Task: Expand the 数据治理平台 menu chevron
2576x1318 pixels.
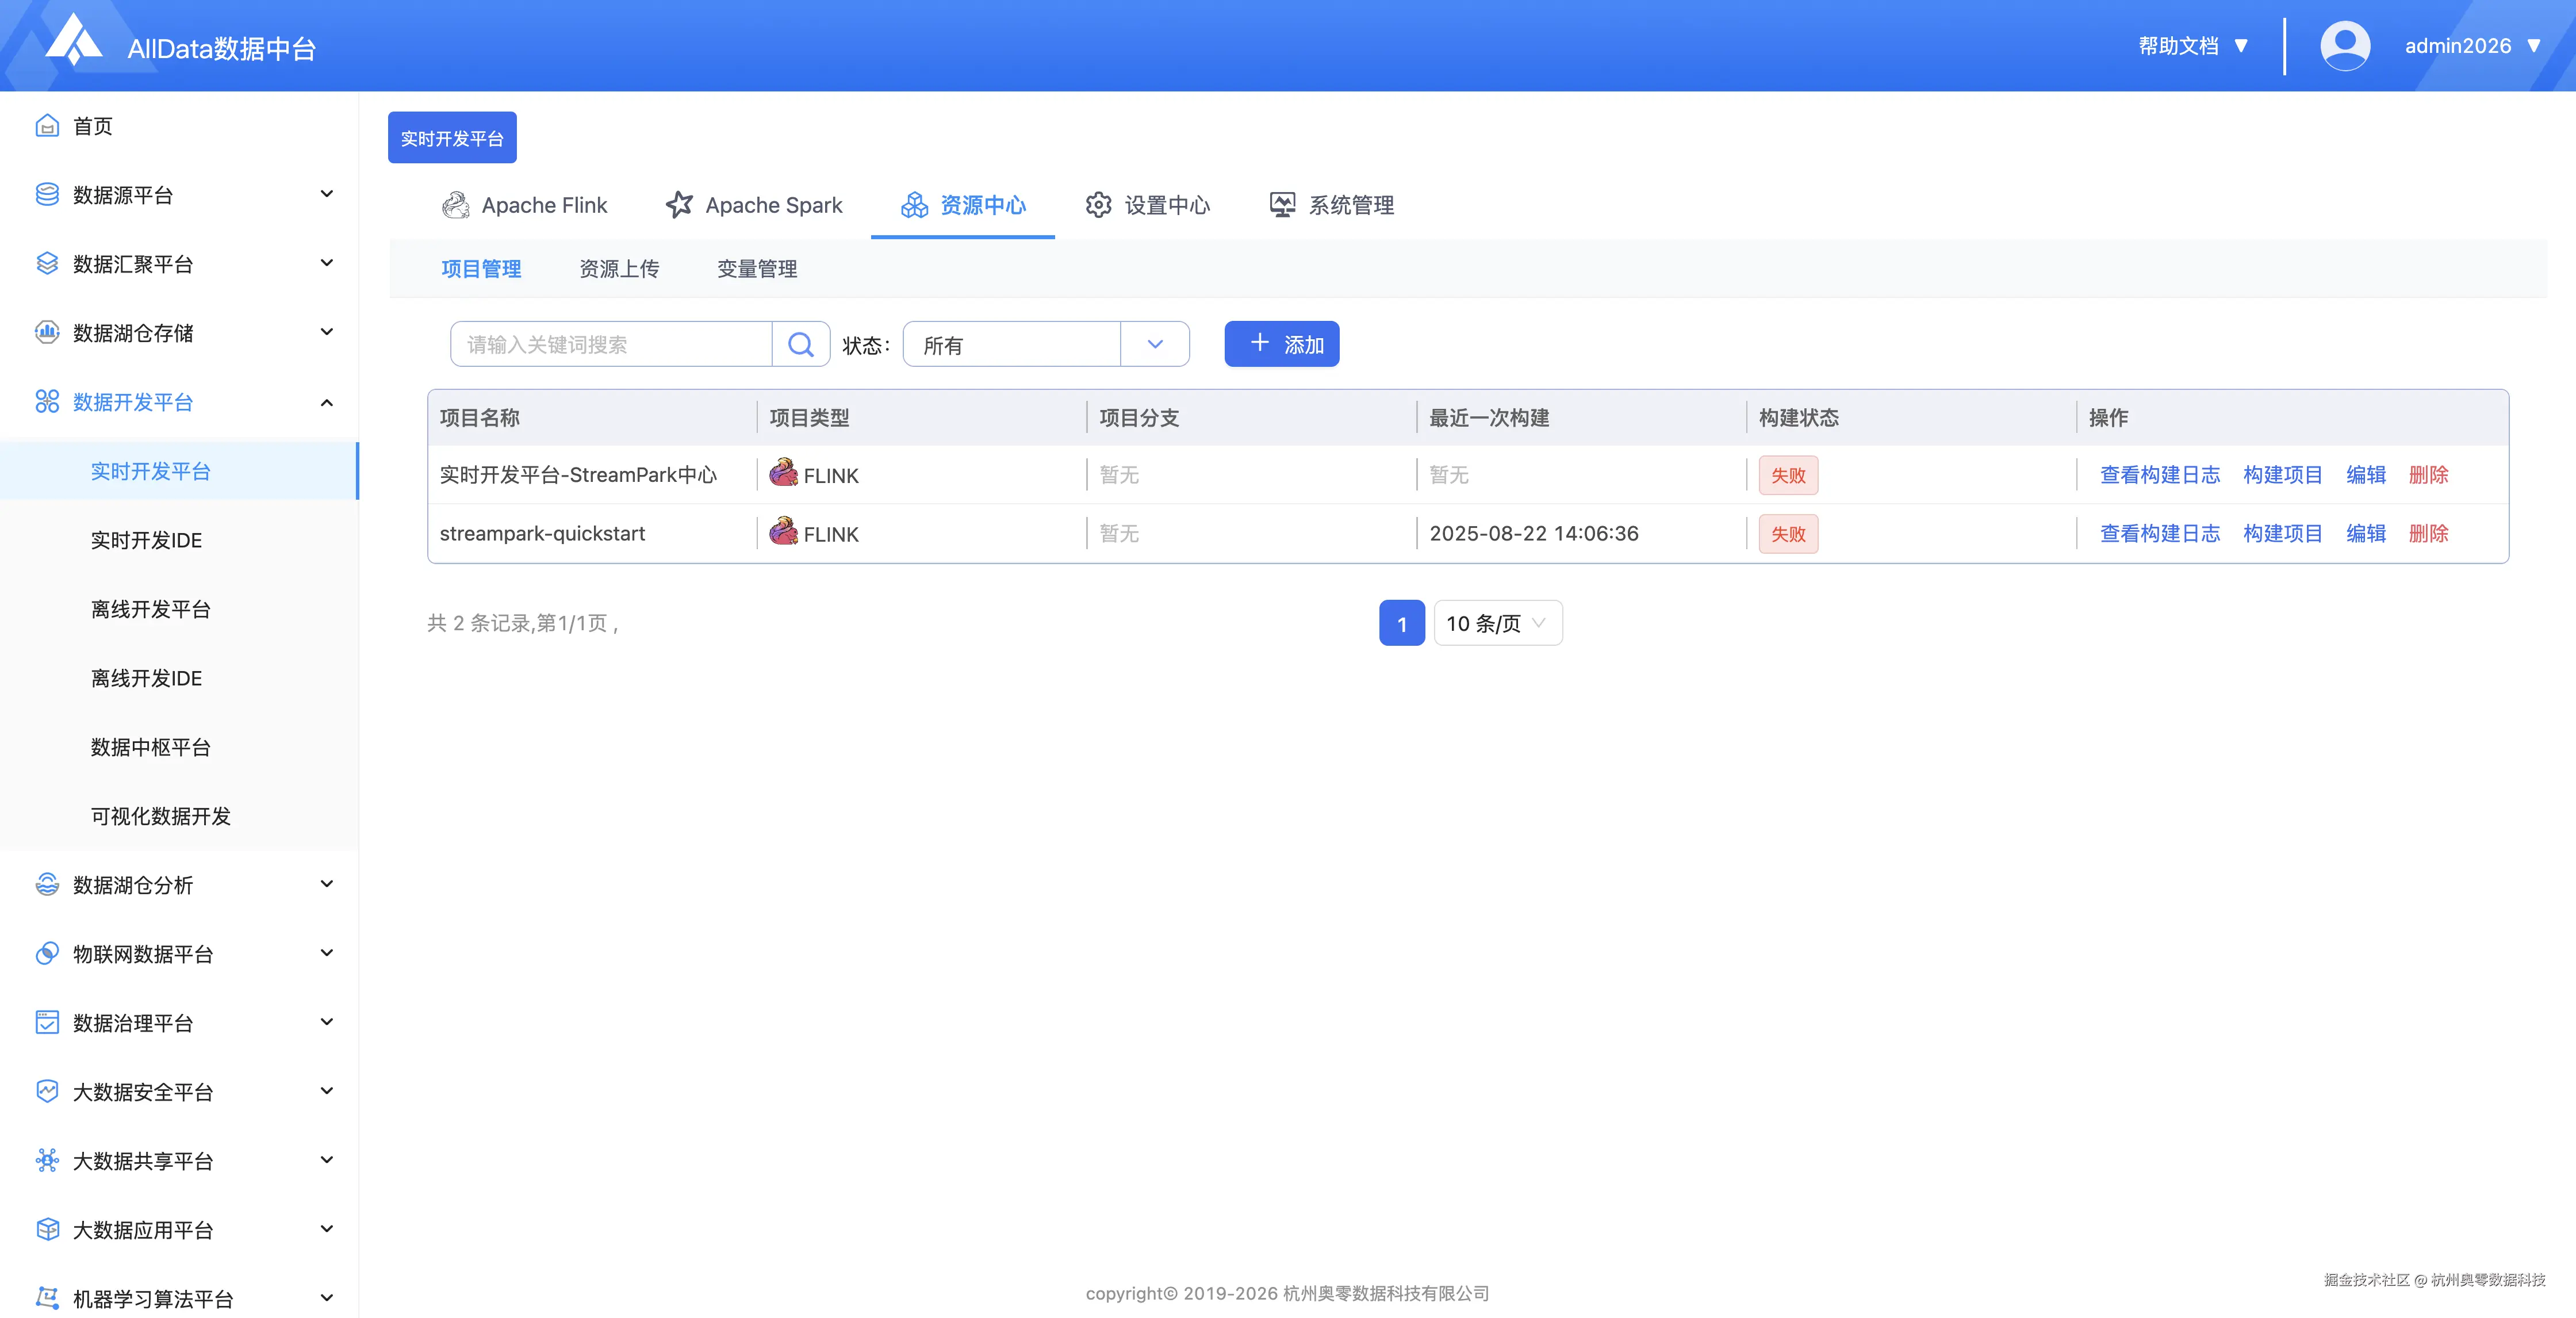Action: (326, 1022)
